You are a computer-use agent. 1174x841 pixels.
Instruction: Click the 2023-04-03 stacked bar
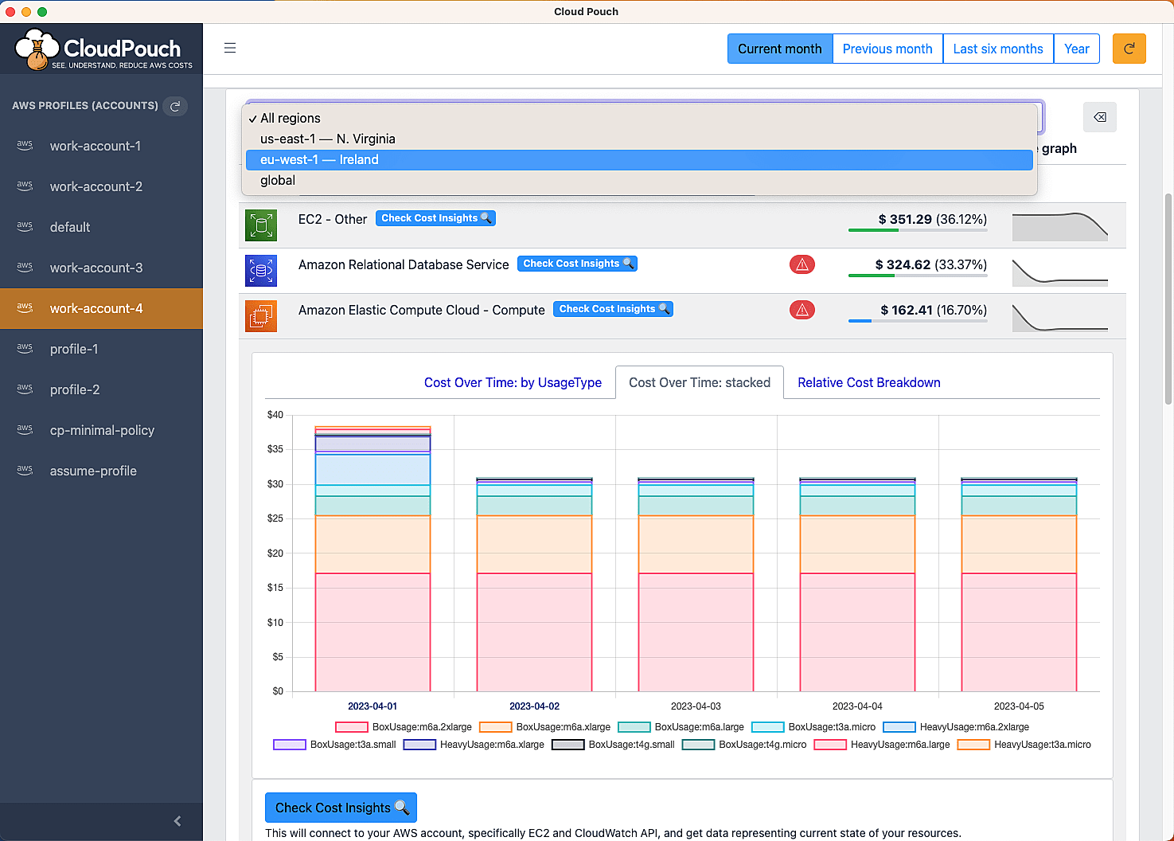[696, 585]
